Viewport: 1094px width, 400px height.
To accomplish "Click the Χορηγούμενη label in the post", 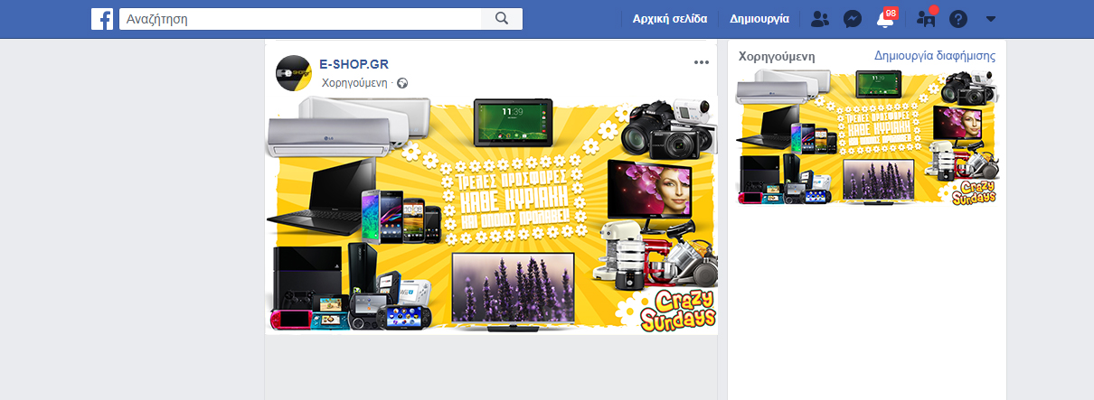I will coord(354,83).
